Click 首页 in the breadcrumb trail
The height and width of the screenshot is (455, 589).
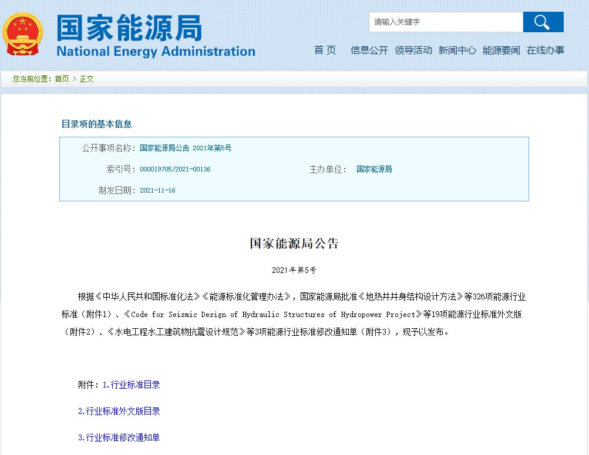coord(62,79)
